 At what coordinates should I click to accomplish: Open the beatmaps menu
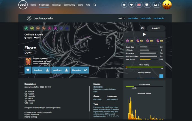(44, 5)
